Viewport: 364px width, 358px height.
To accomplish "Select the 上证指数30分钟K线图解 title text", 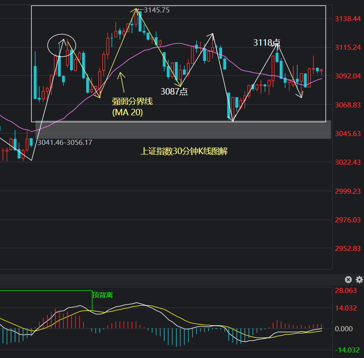I will pos(184,151).
